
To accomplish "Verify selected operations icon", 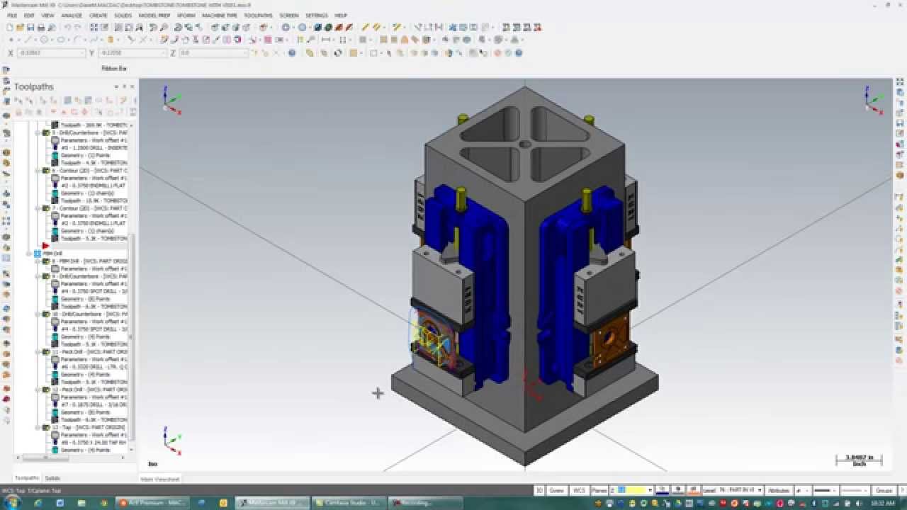I will (x=77, y=101).
